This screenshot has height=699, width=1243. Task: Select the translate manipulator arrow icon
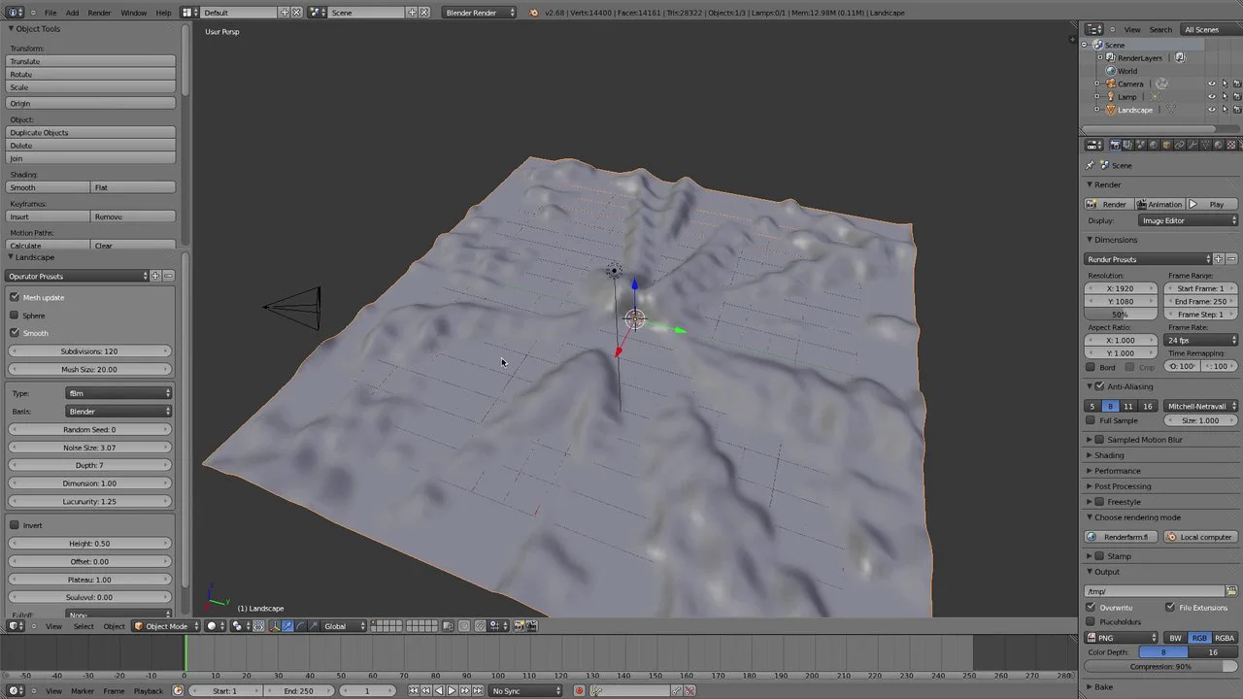click(286, 626)
